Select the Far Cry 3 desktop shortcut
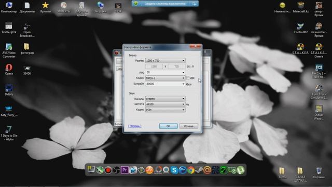 click(x=319, y=71)
